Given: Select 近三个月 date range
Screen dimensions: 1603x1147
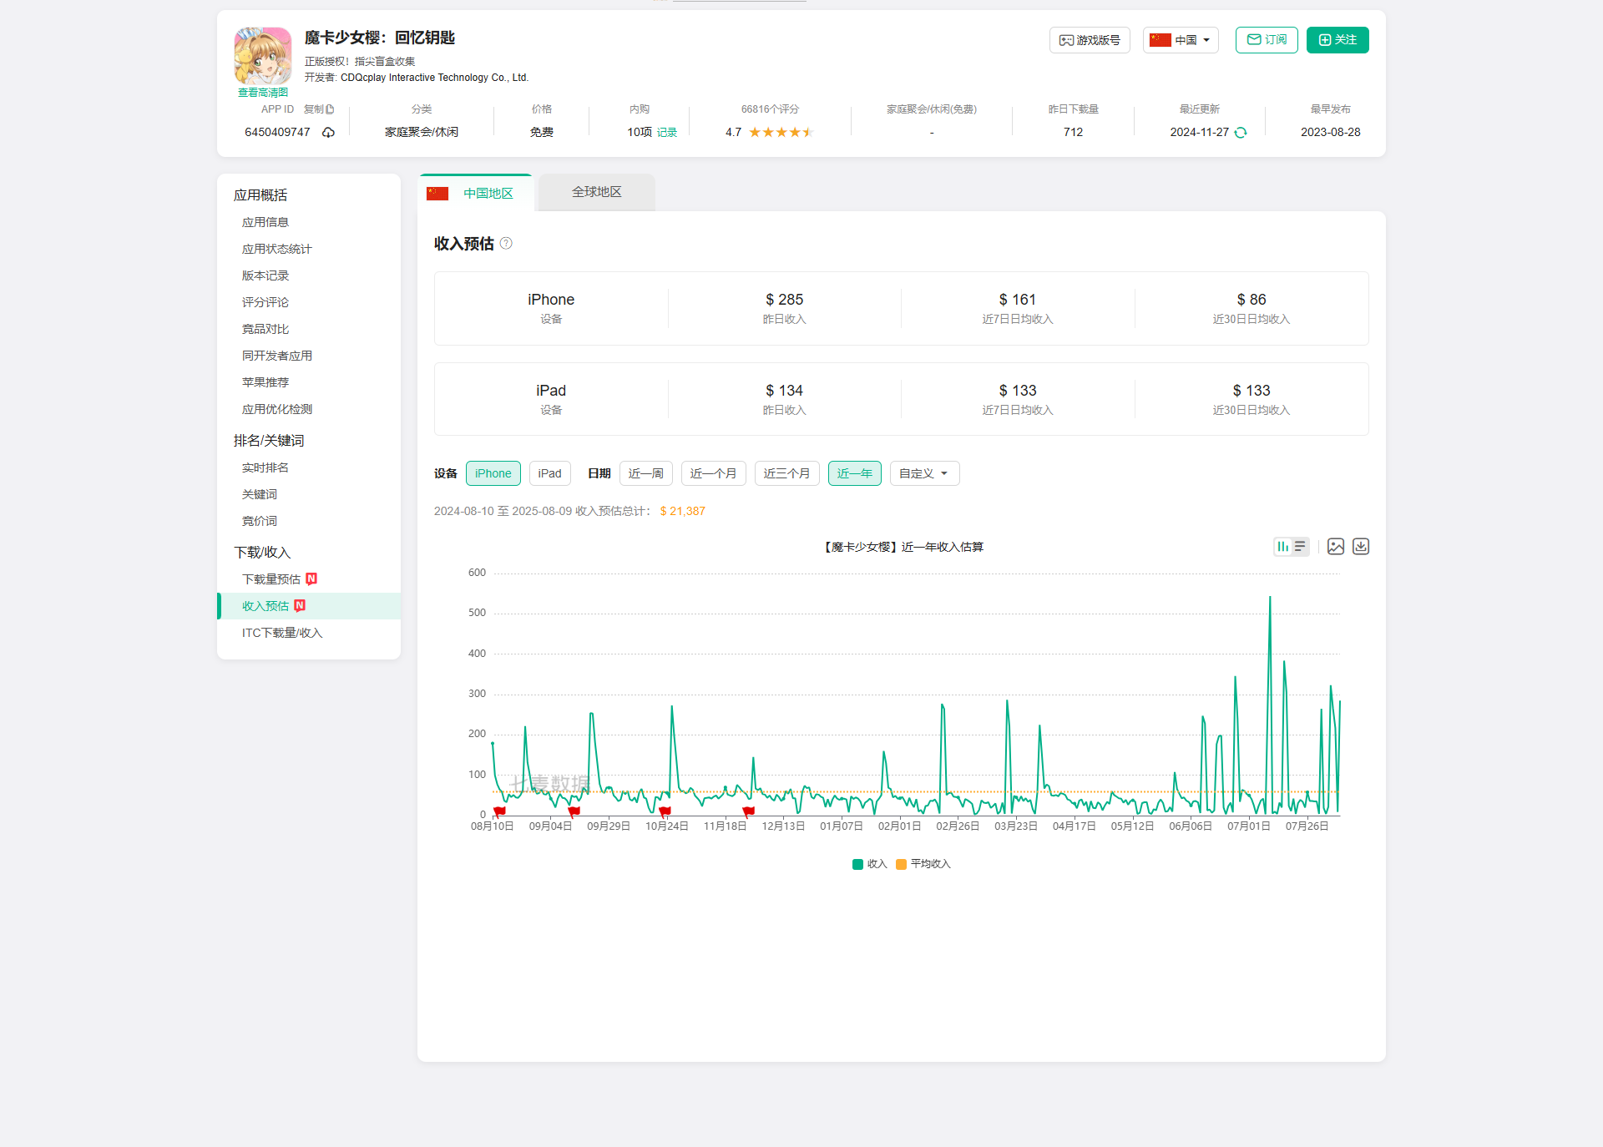Looking at the screenshot, I should coord(787,473).
